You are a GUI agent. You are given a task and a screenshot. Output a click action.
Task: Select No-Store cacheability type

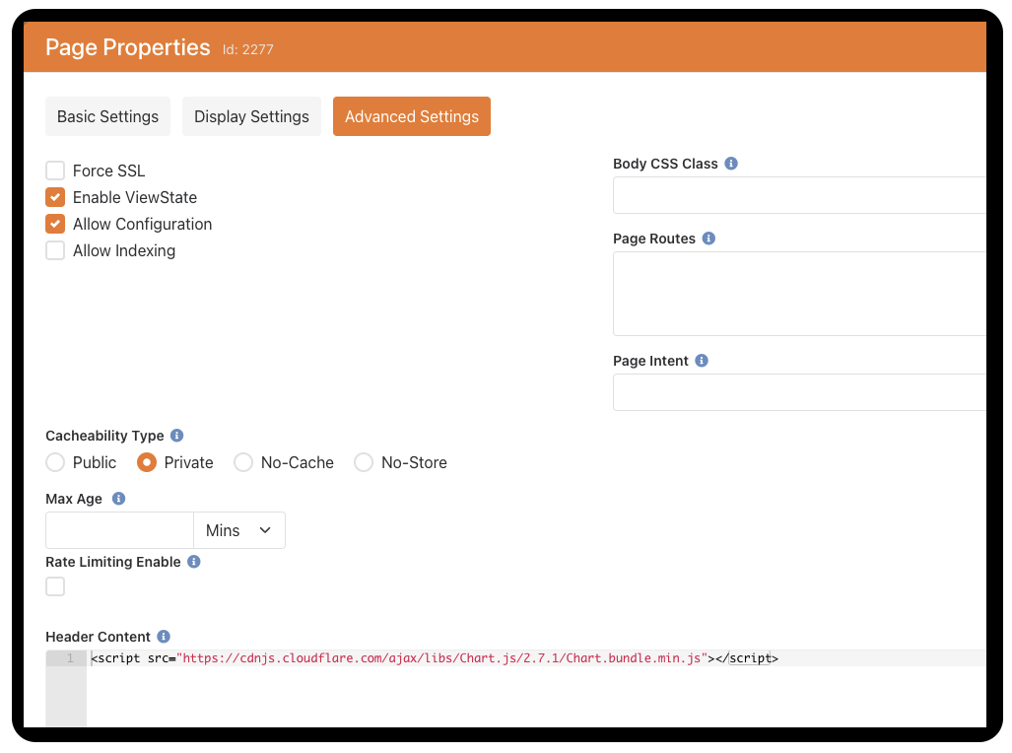(364, 462)
